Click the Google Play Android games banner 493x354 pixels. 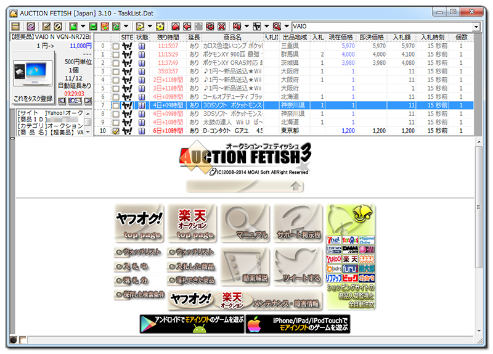click(x=192, y=324)
